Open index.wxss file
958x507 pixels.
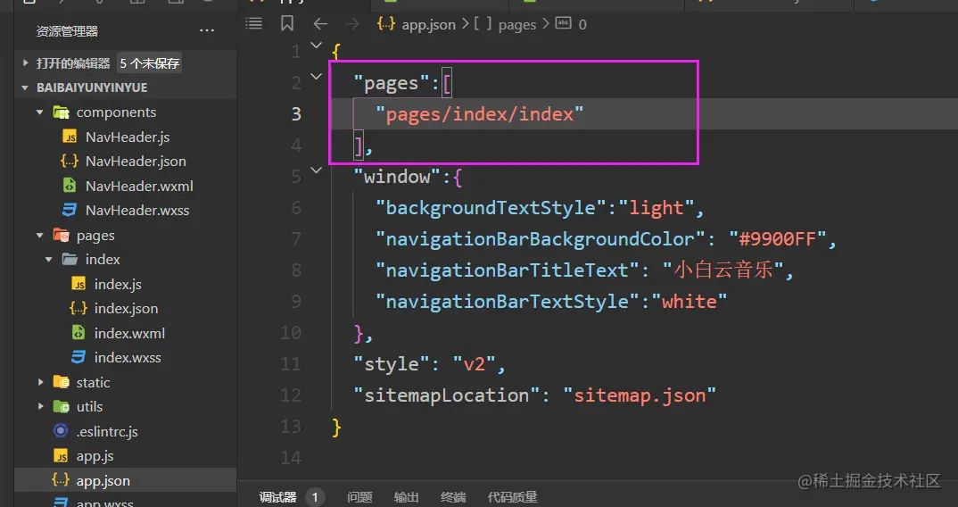click(x=128, y=358)
